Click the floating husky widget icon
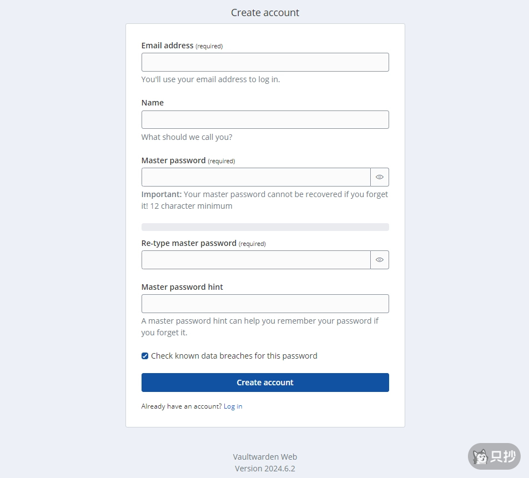 tap(481, 457)
